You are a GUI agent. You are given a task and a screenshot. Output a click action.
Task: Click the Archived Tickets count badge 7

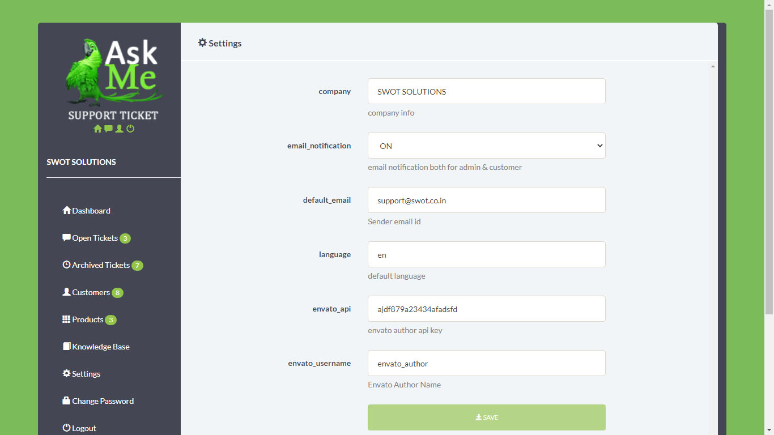click(x=137, y=266)
